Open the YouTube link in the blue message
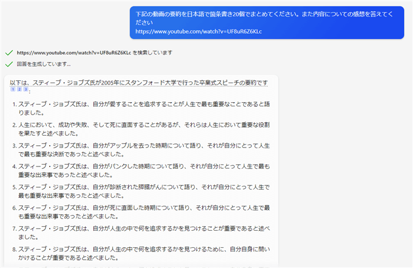Viewport: 413px width, 268px height. point(199,32)
